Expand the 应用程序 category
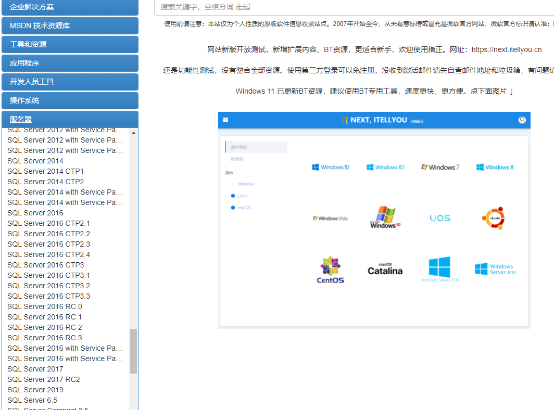Viewport: 554px width, 410px height. (70, 63)
